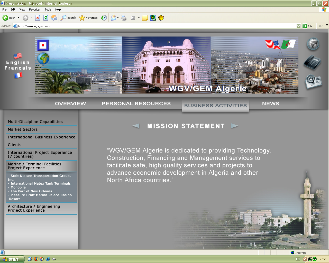The height and width of the screenshot is (263, 329).
Task: Open Market Sectors
Action: (x=41, y=129)
